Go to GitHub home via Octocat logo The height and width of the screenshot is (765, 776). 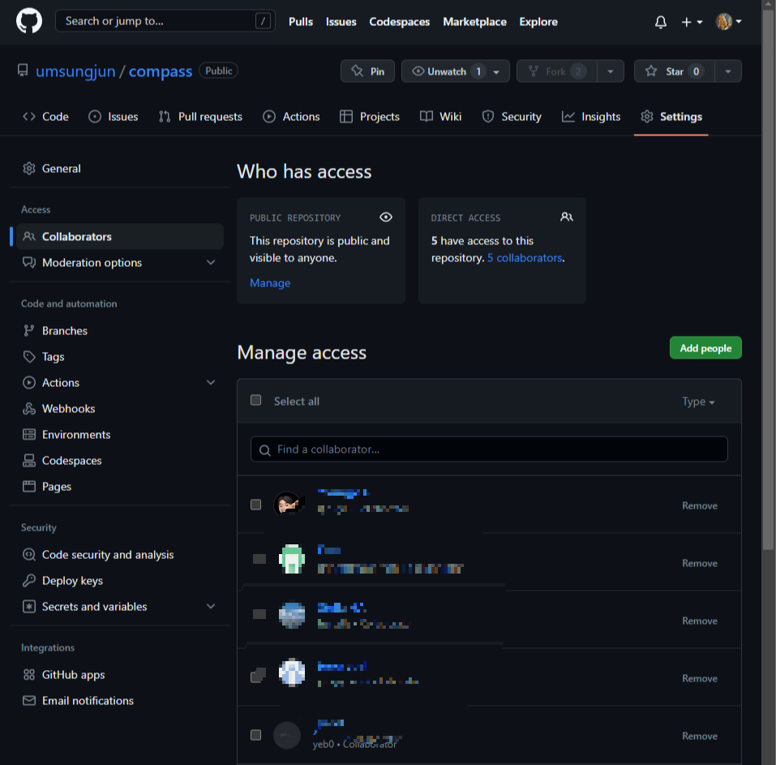(29, 21)
